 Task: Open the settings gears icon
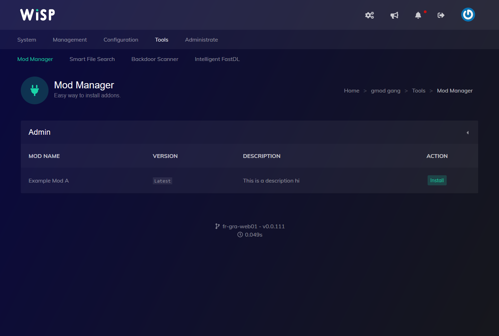369,15
